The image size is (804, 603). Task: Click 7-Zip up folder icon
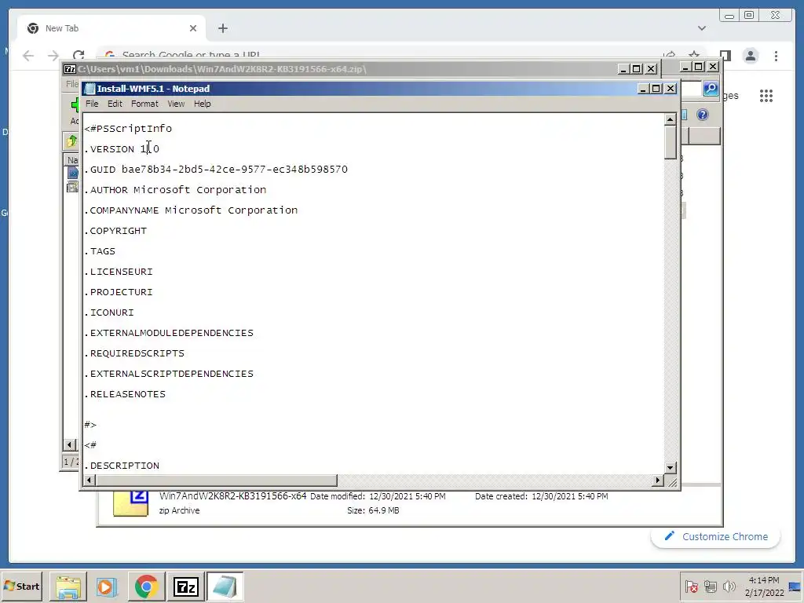click(x=71, y=141)
